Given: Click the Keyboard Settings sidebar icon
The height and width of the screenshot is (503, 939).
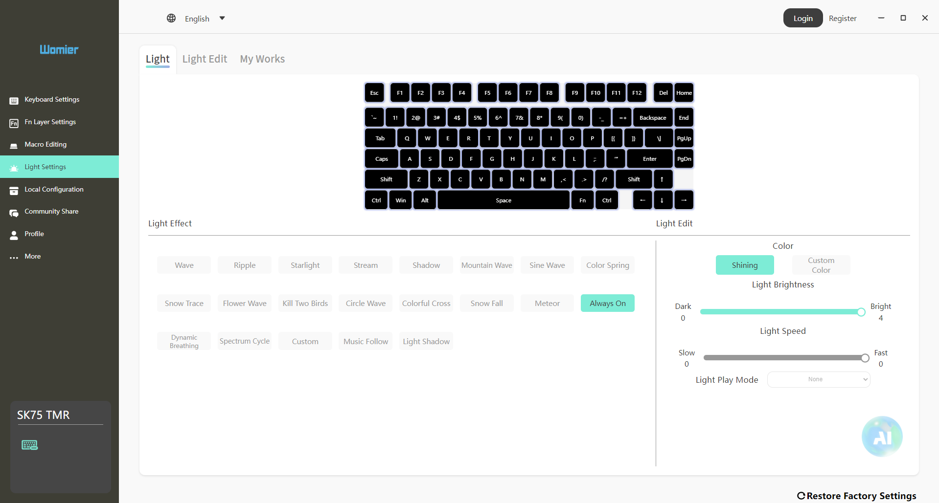Looking at the screenshot, I should coord(14,100).
